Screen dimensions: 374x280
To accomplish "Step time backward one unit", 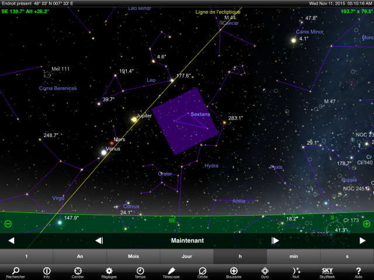I will pyautogui.click(x=99, y=240).
